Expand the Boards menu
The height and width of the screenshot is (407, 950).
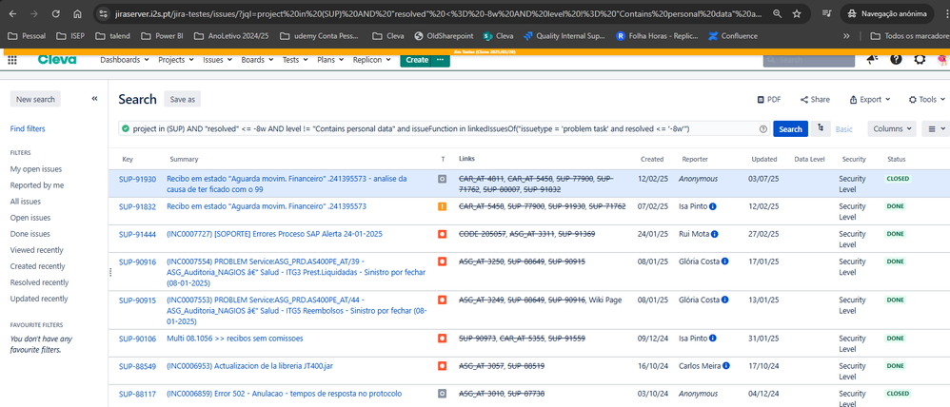coord(258,60)
